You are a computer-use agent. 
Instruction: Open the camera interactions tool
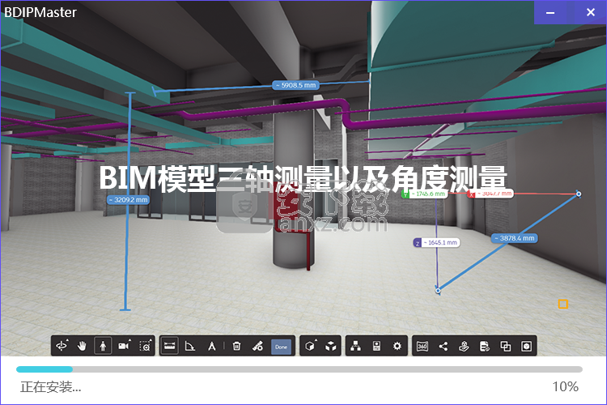(x=125, y=346)
